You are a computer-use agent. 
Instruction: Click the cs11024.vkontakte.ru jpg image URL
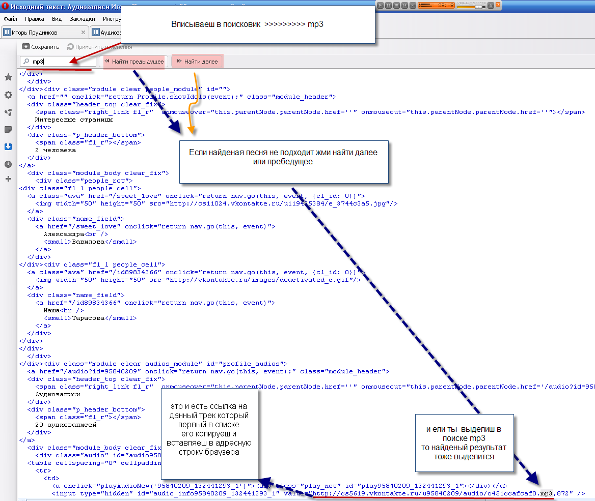(x=279, y=203)
